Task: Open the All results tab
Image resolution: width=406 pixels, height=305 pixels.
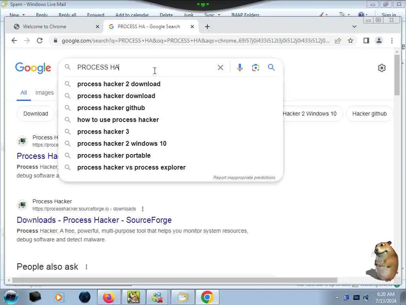Action: point(23,93)
